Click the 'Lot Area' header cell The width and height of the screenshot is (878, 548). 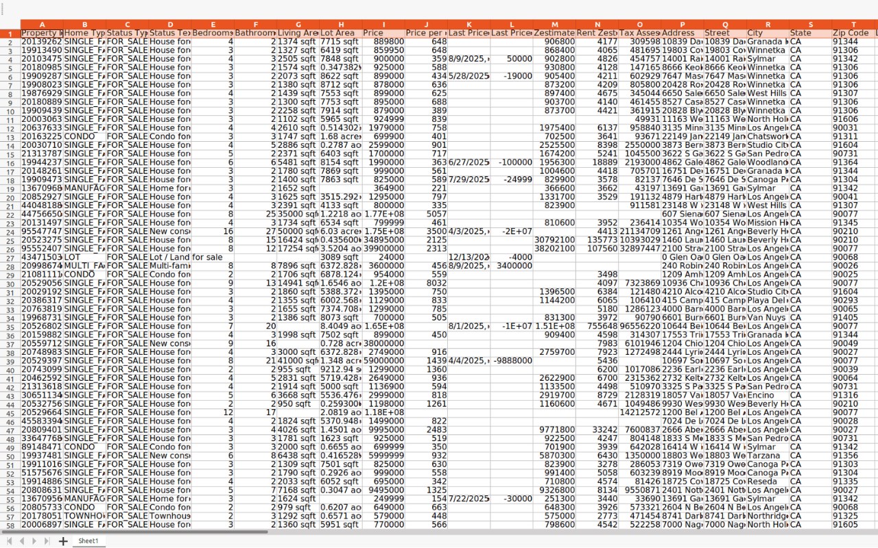(341, 33)
